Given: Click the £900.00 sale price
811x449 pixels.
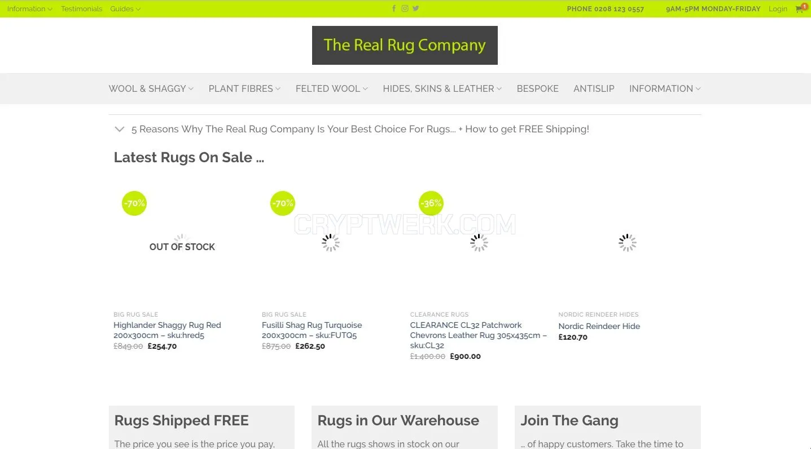Looking at the screenshot, I should [466, 357].
